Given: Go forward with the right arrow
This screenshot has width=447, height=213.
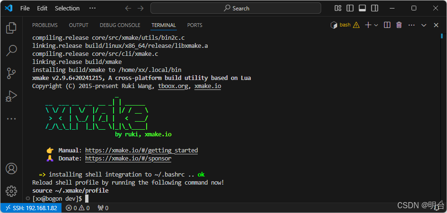Looking at the screenshot, I should click(x=140, y=8).
